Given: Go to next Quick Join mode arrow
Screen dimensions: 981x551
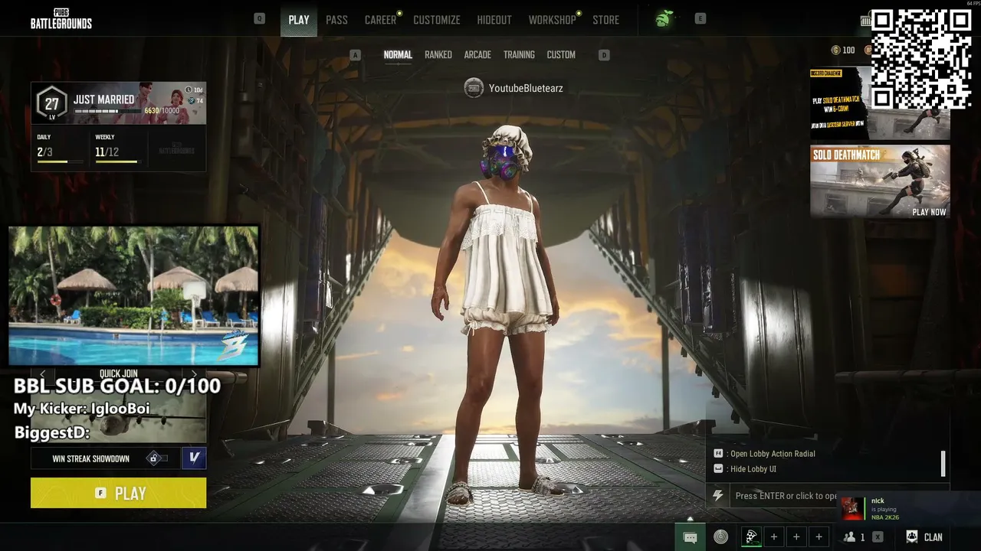Looking at the screenshot, I should coord(194,374).
